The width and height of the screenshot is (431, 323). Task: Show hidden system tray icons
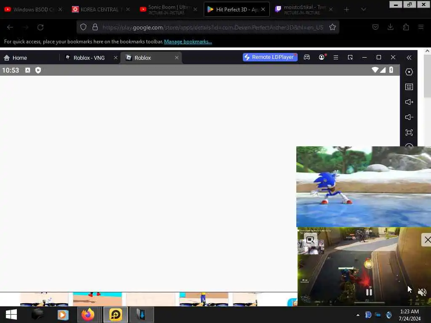(358, 315)
